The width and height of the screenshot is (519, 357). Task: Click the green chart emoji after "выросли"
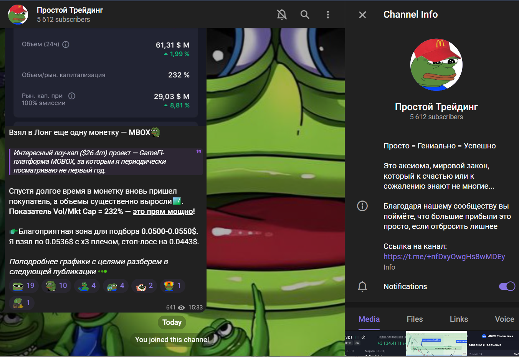pyautogui.click(x=177, y=201)
